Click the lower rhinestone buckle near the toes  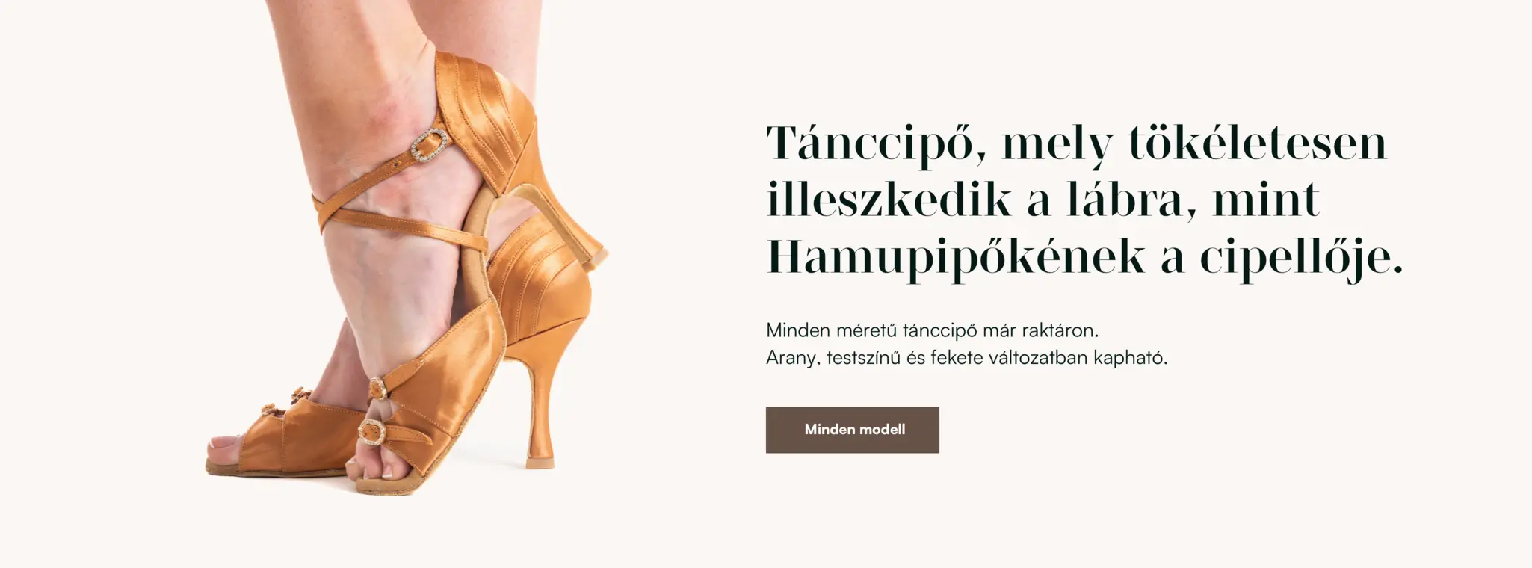371,430
